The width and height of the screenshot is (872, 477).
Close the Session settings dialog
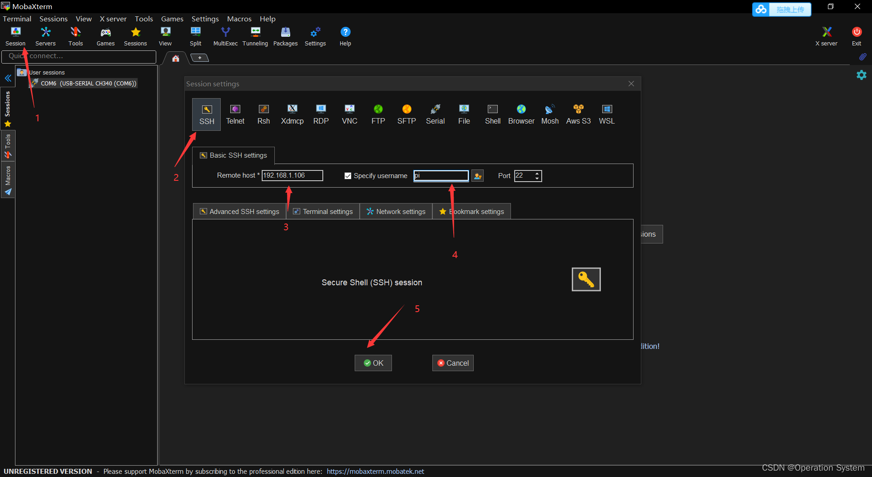point(631,84)
